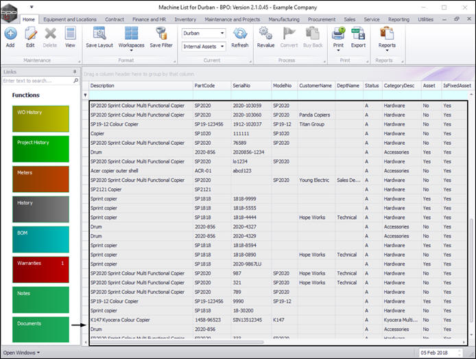Click the red Warranties tile
This screenshot has width=476, height=359.
[x=40, y=269]
